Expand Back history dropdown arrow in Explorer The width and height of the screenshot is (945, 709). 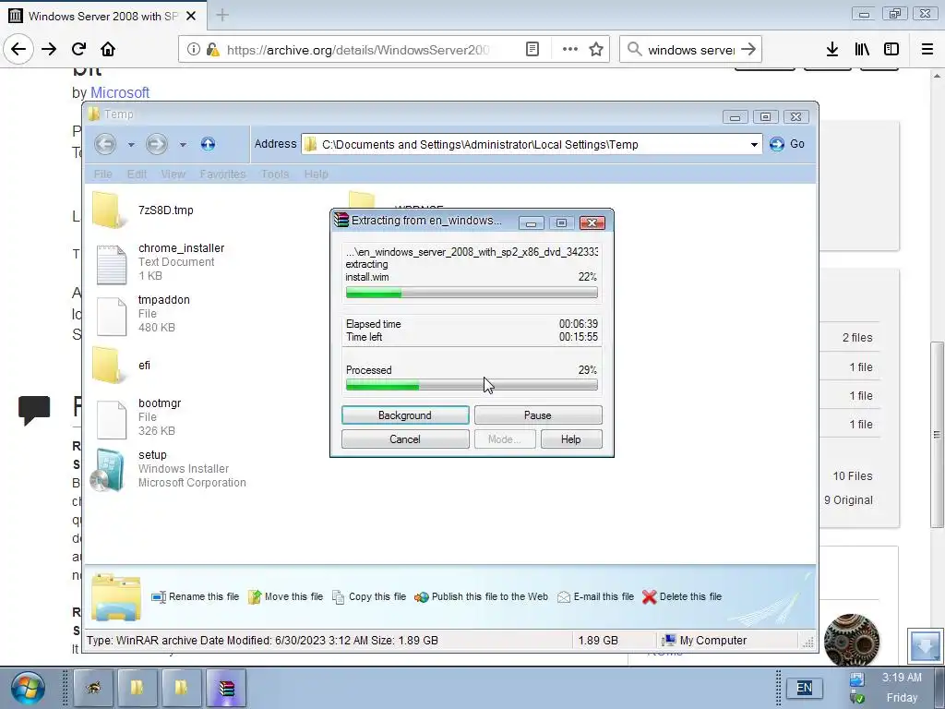[x=131, y=145]
